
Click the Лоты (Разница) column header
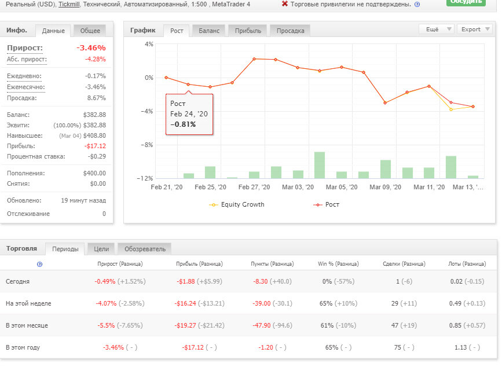pyautogui.click(x=467, y=264)
